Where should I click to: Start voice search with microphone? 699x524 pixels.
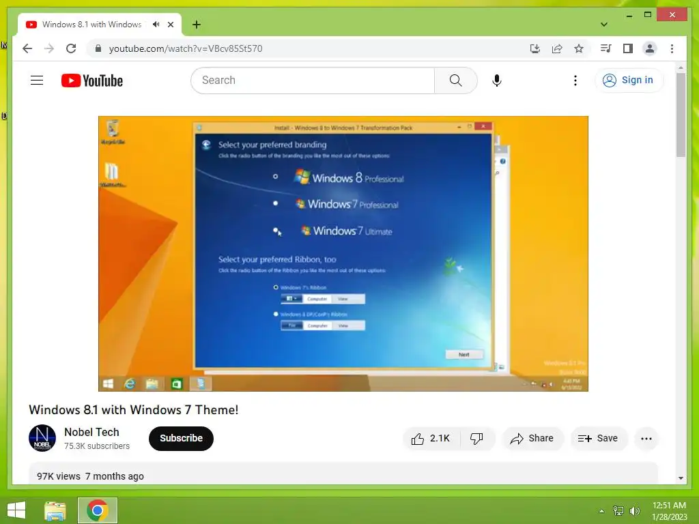(497, 81)
